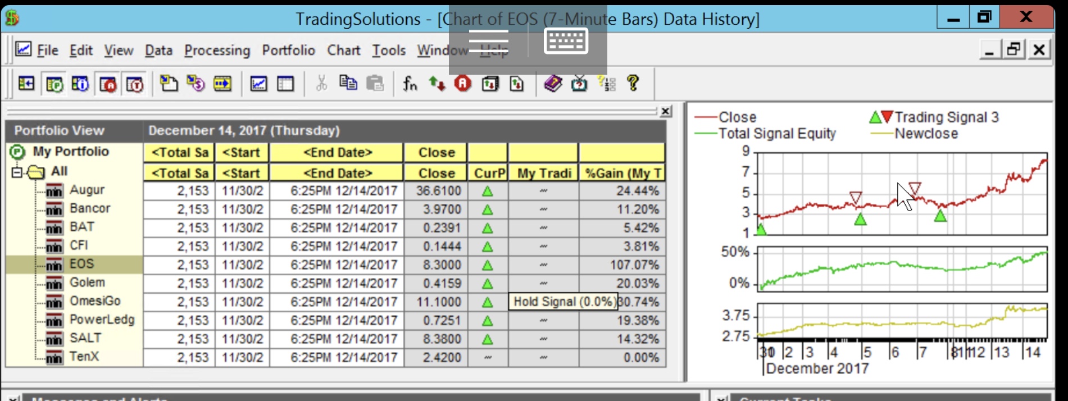This screenshot has width=1068, height=401.
Task: Select SALT in the portfolio tree
Action: (x=85, y=338)
